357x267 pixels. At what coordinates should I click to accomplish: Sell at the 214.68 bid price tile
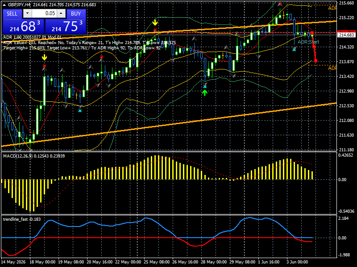24,26
